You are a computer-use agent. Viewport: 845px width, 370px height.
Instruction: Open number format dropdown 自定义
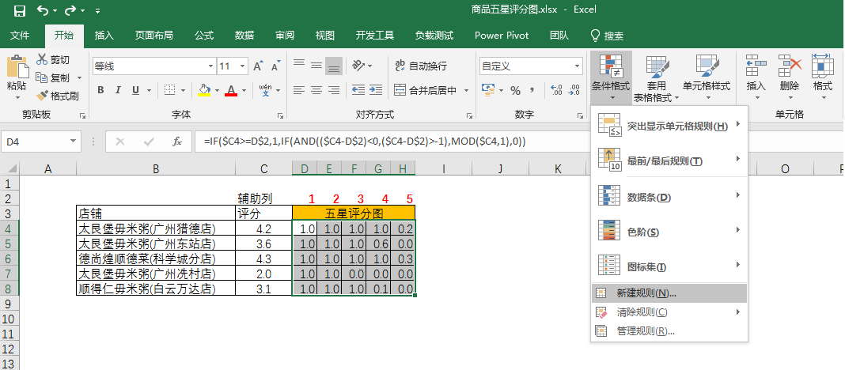click(578, 66)
